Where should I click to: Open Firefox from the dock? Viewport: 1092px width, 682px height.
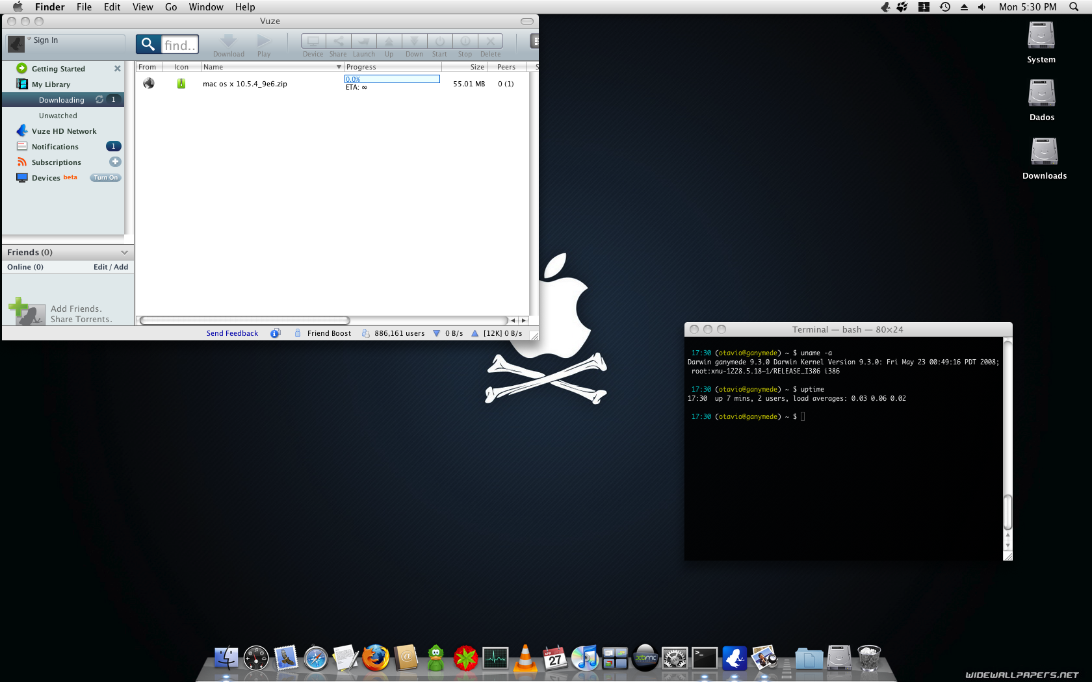[376, 658]
